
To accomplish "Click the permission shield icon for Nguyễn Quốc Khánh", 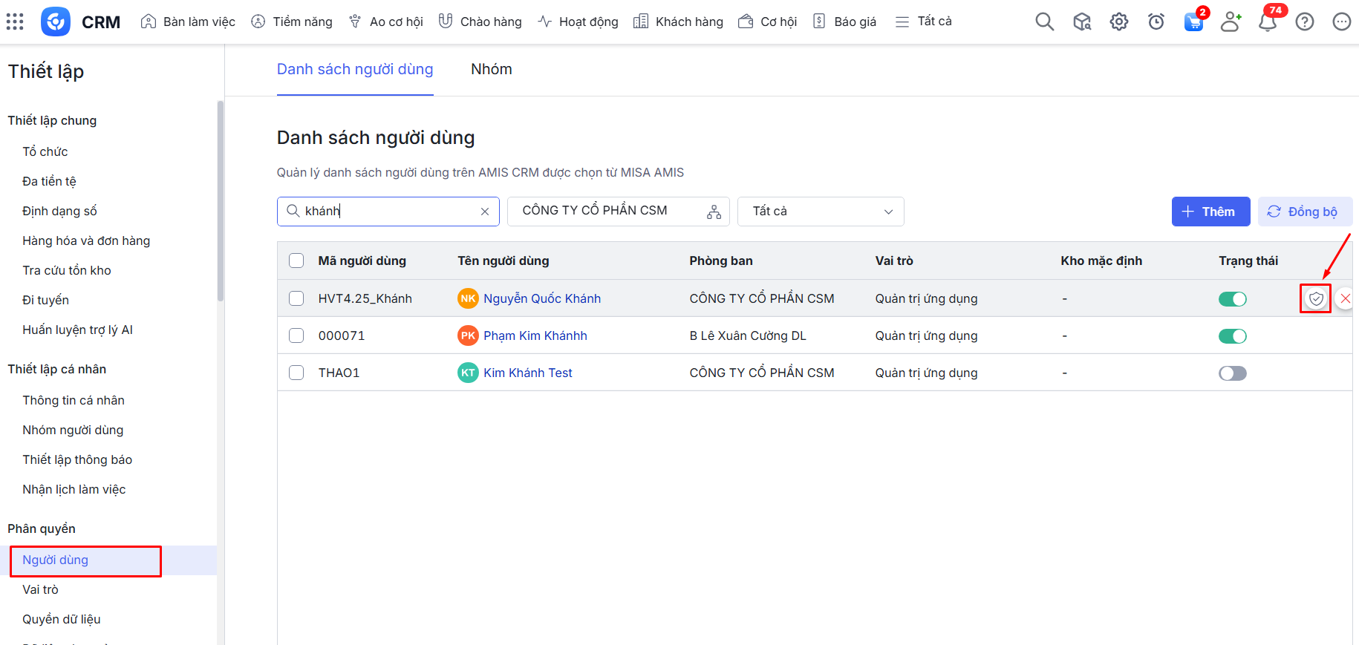I will [1316, 298].
